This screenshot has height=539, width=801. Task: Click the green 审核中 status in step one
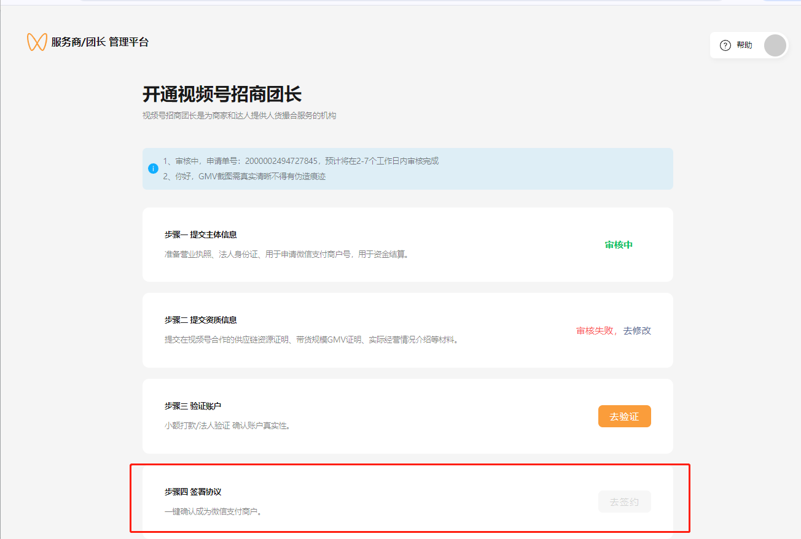point(619,244)
